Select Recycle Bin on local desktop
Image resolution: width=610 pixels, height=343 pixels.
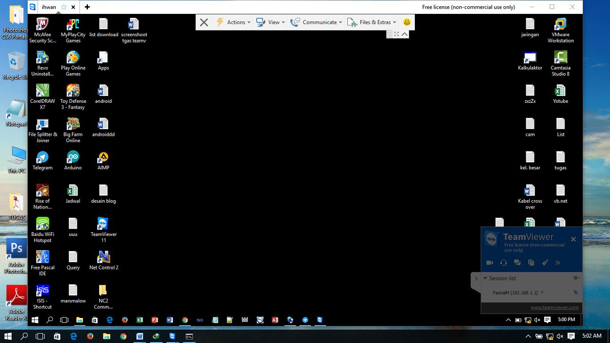pyautogui.click(x=15, y=66)
